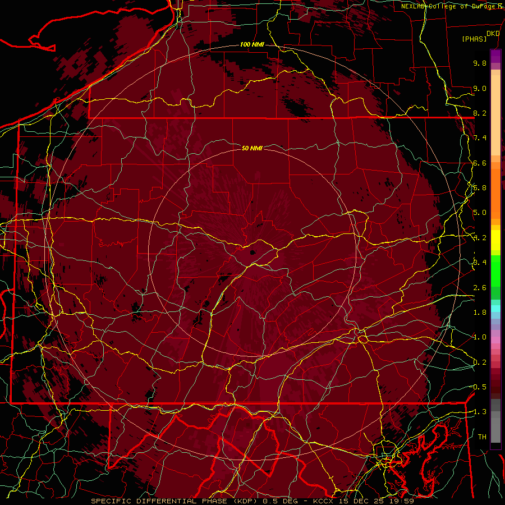
Task: Click the bright green swatch on the color bar
Action: (x=495, y=270)
